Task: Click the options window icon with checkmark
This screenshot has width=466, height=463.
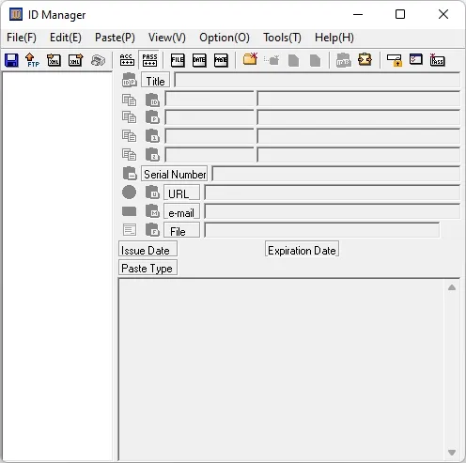Action: coord(416,59)
